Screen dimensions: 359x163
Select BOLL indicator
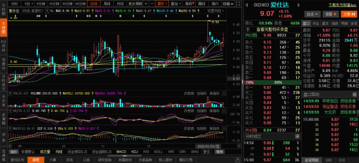pyautogui.click(x=159, y=152)
